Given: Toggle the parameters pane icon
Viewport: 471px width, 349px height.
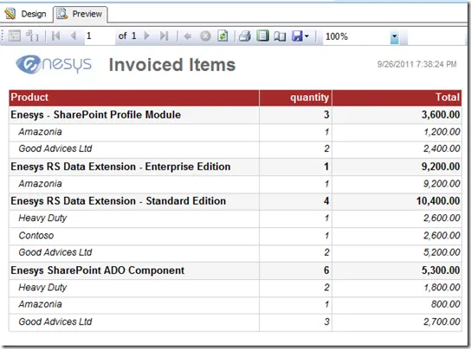Looking at the screenshot, I should (x=14, y=36).
